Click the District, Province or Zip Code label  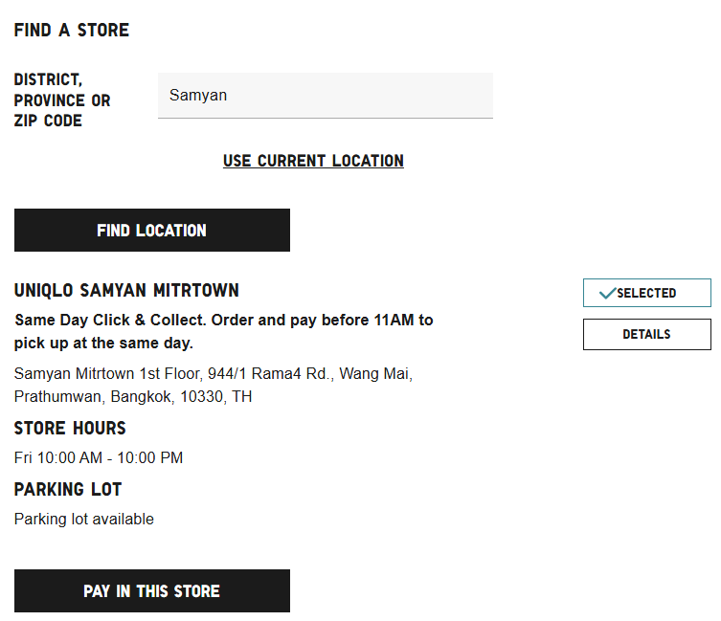coord(62,100)
